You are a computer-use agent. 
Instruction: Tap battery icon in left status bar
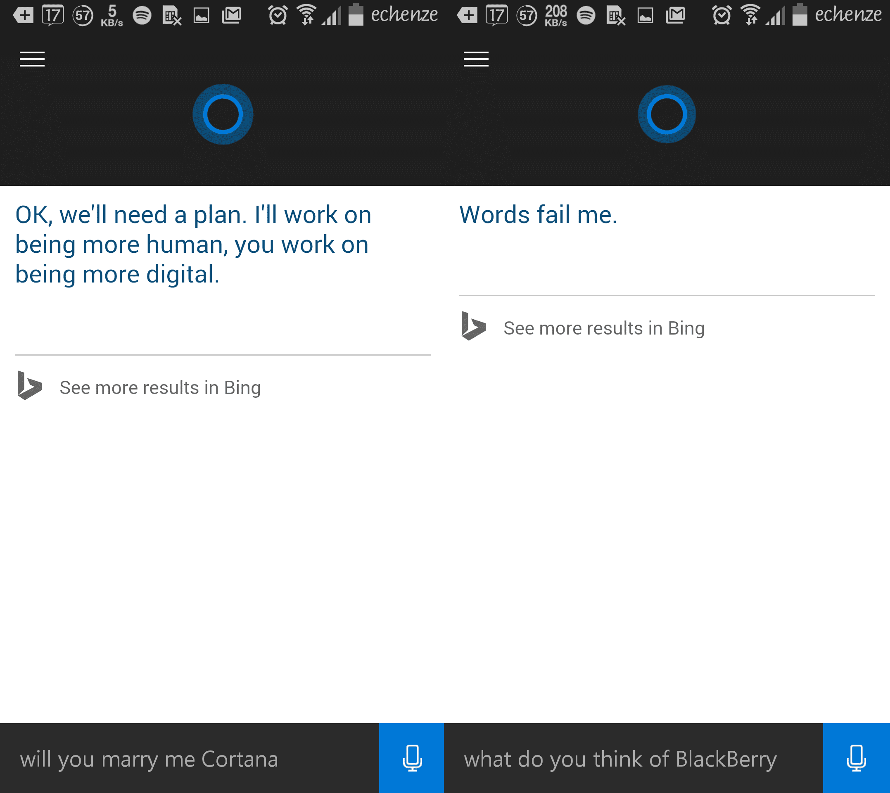click(356, 15)
